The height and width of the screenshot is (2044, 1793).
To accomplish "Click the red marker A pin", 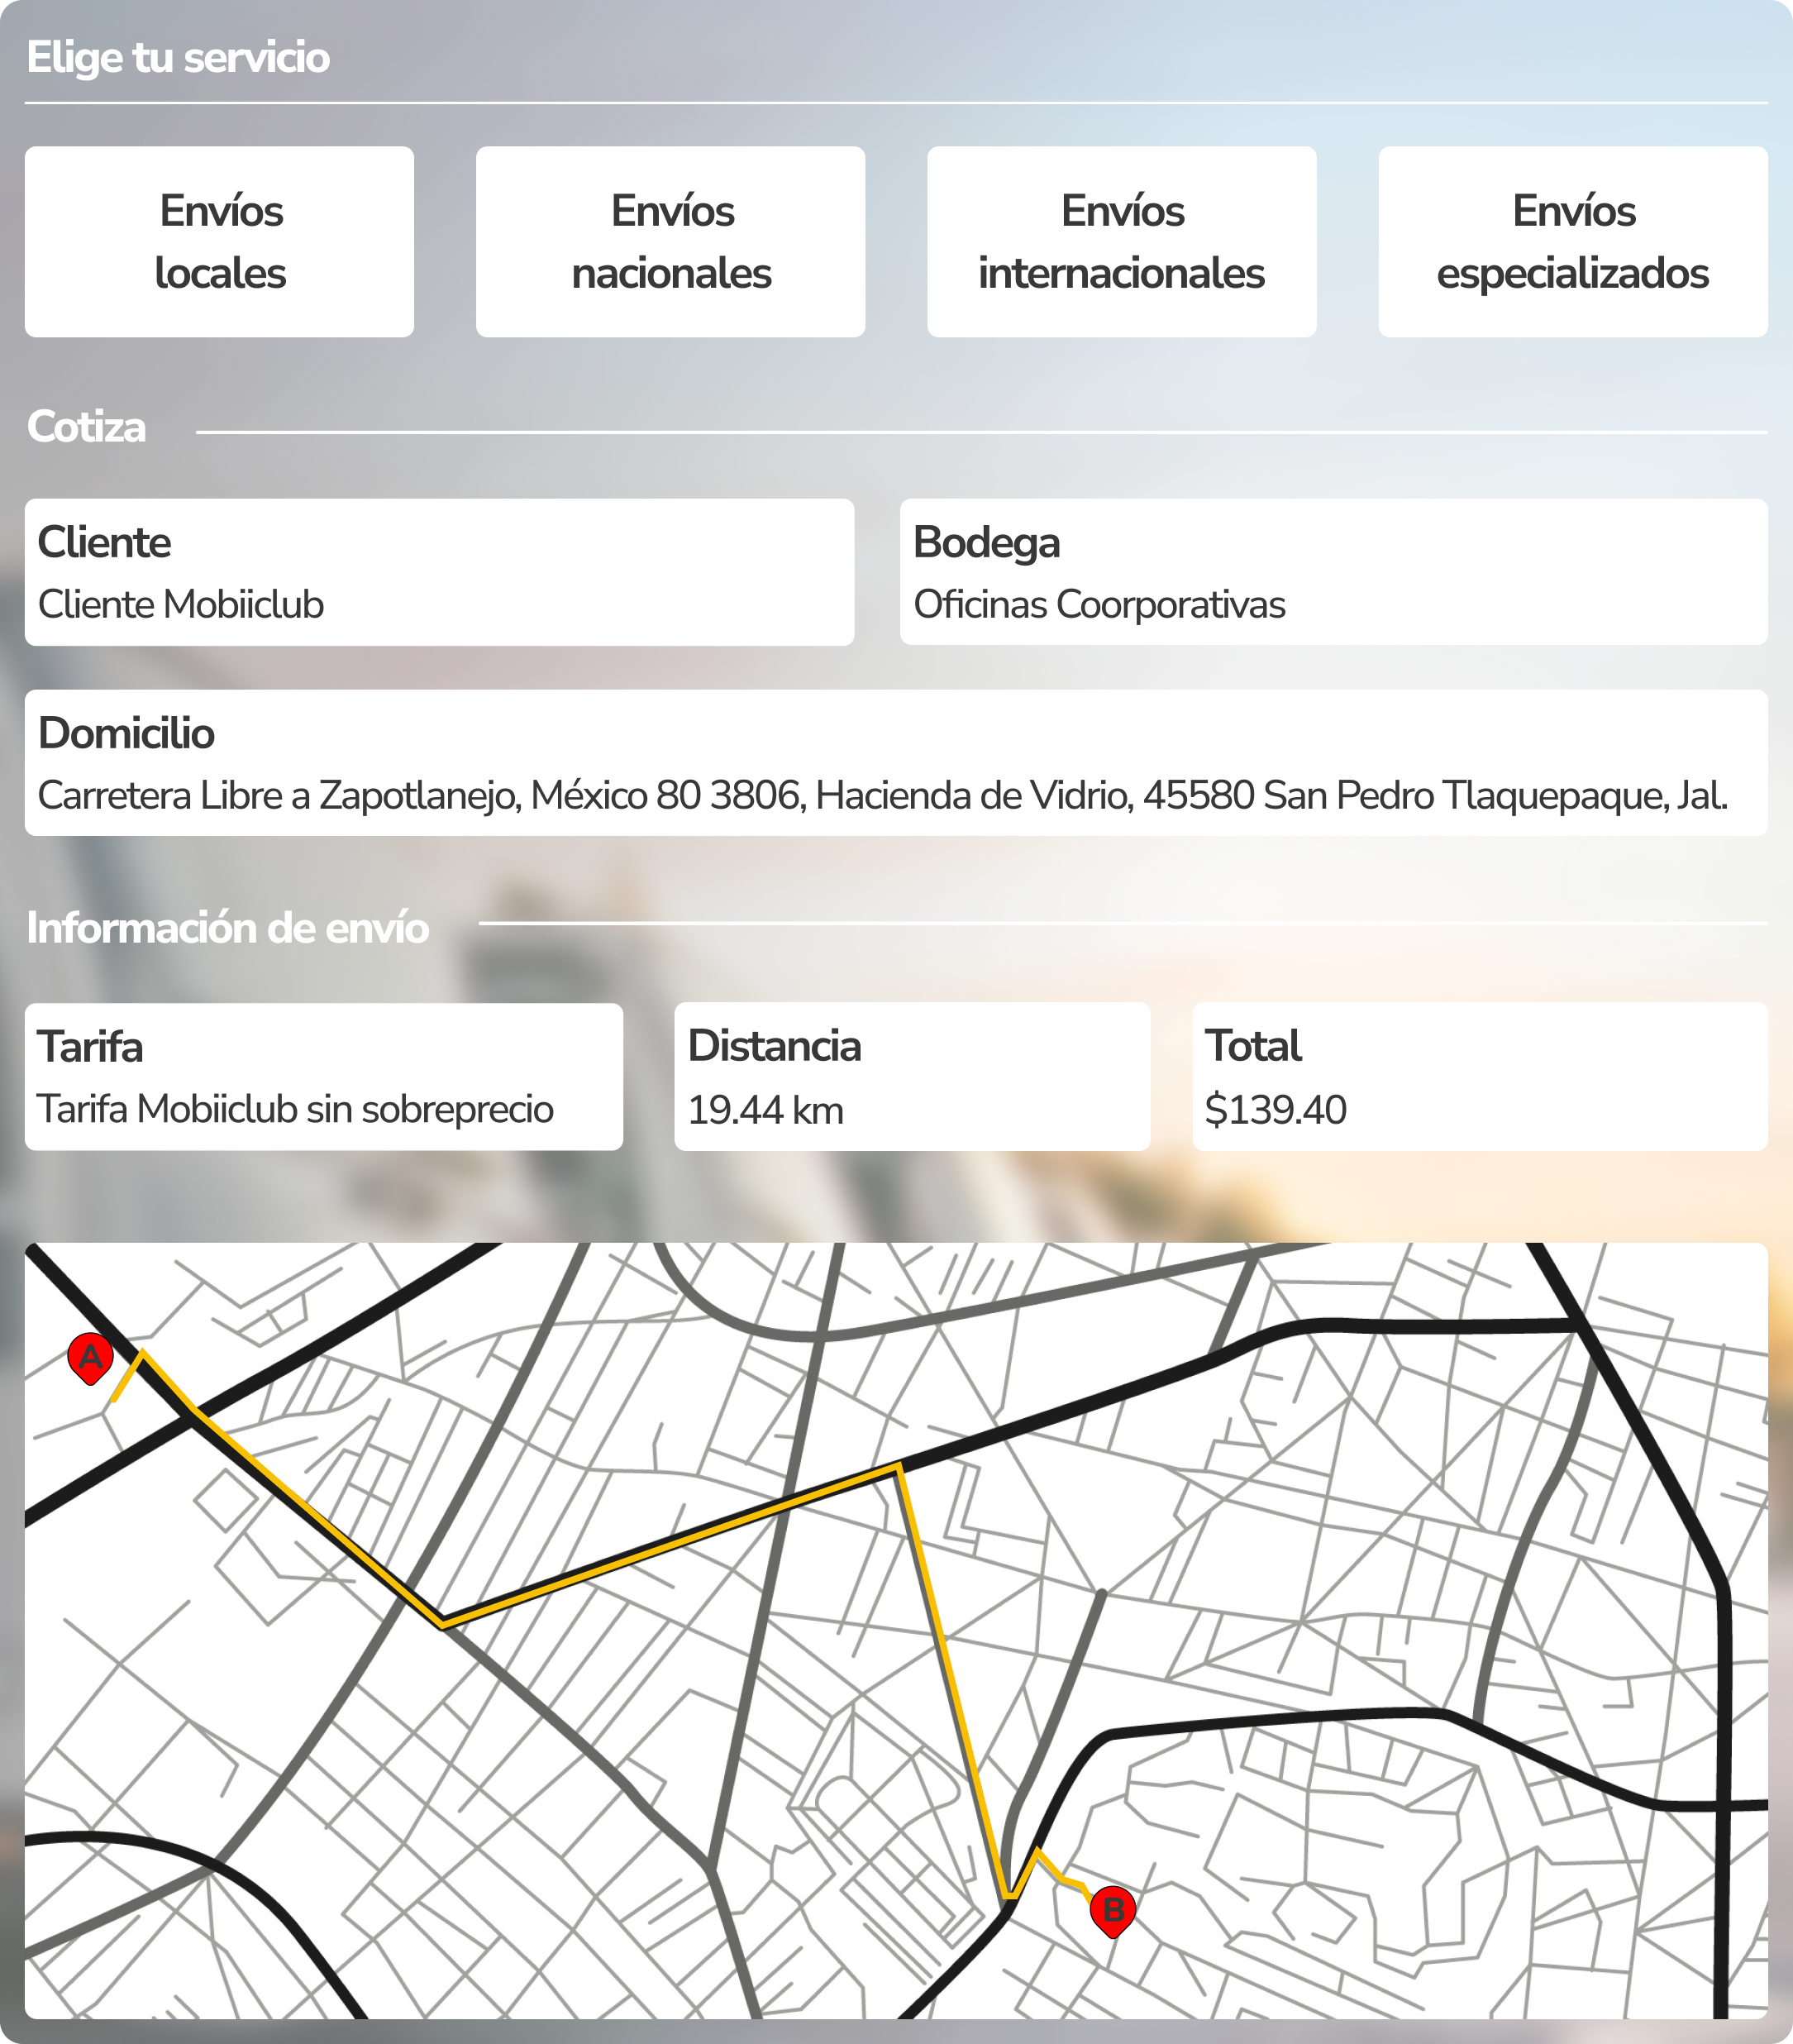I will (90, 1357).
